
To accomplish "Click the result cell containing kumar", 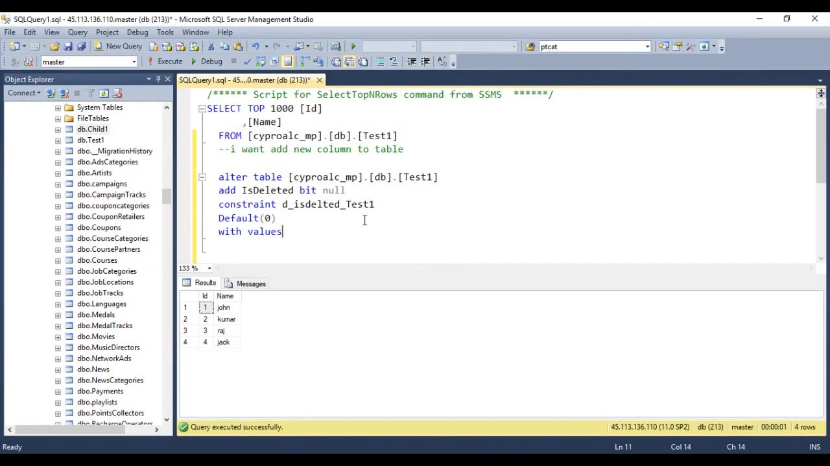I will (x=227, y=319).
